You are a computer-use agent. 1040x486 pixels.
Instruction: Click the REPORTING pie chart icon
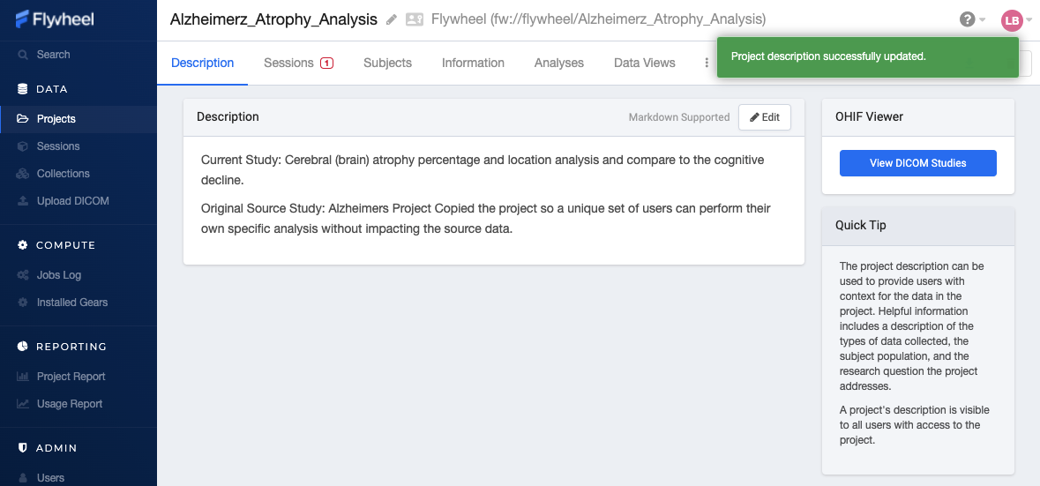[23, 346]
